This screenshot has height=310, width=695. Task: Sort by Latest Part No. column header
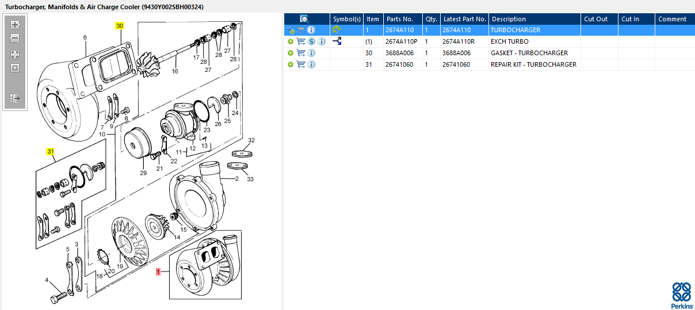coord(465,19)
